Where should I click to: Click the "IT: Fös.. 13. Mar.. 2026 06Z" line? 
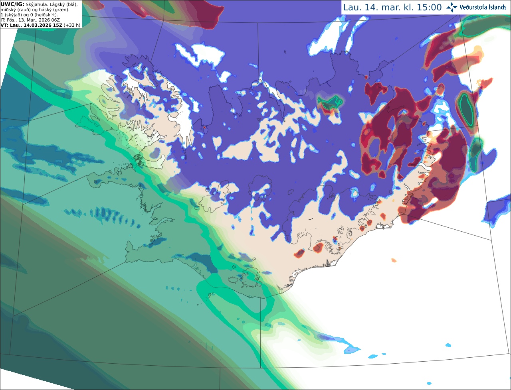[30, 20]
